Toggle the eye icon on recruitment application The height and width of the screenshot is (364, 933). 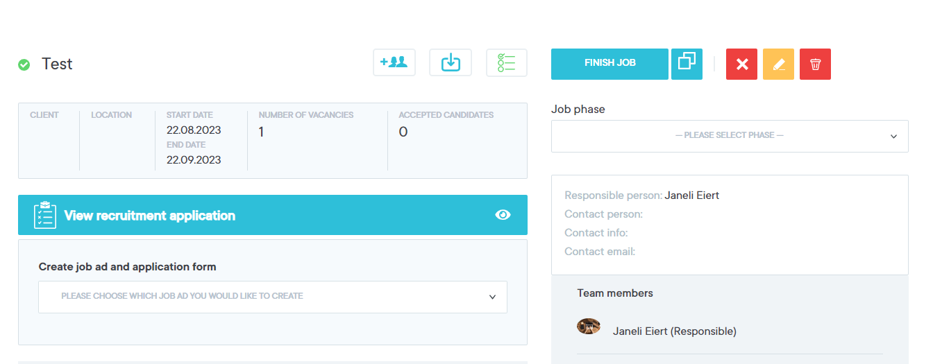503,215
